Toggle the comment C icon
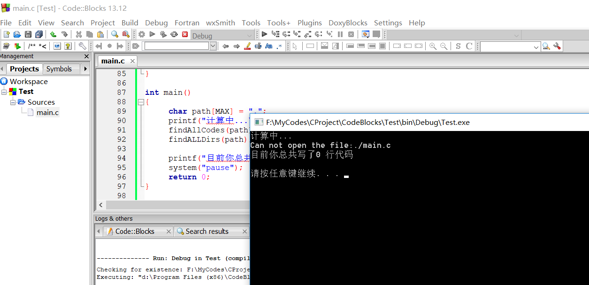The image size is (589, 285). (x=469, y=46)
